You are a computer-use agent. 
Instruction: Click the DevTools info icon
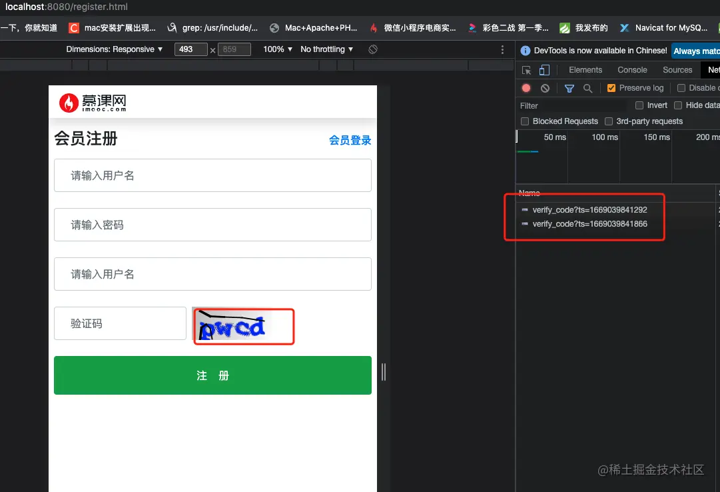(526, 51)
